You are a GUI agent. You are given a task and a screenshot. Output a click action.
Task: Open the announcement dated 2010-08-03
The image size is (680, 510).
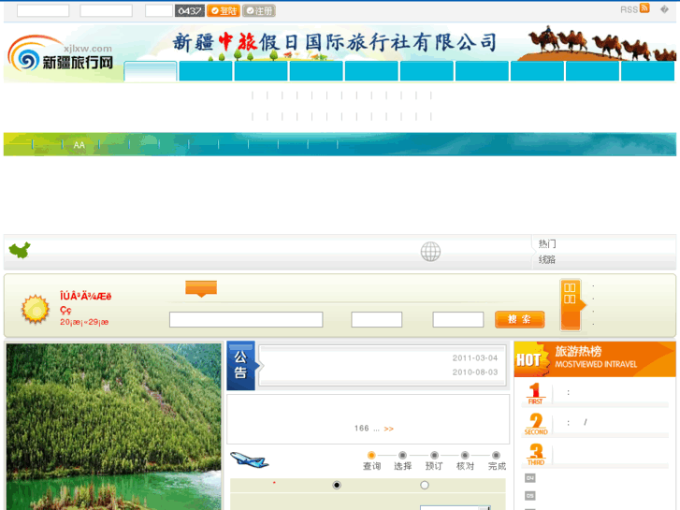pyautogui.click(x=475, y=372)
